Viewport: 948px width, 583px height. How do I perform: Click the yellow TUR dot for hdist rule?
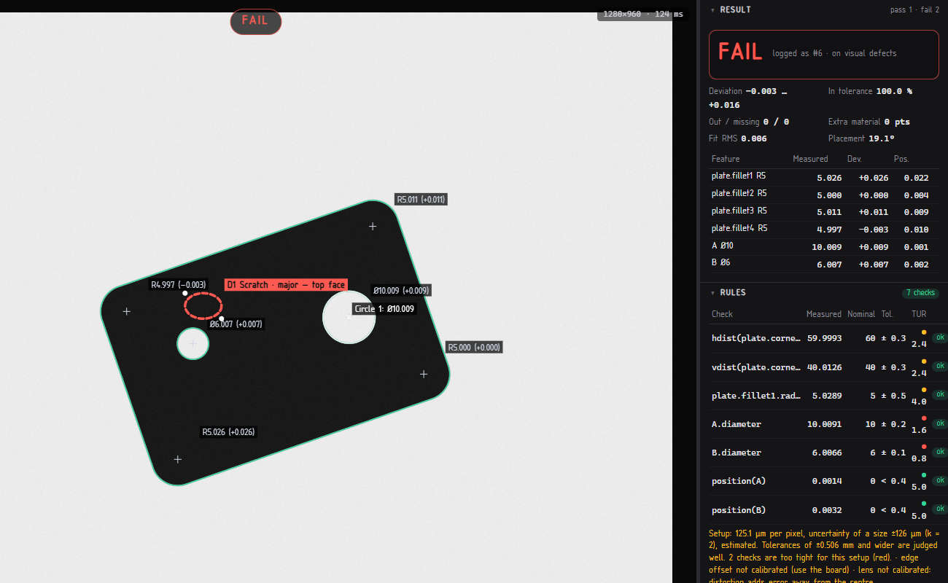(924, 332)
